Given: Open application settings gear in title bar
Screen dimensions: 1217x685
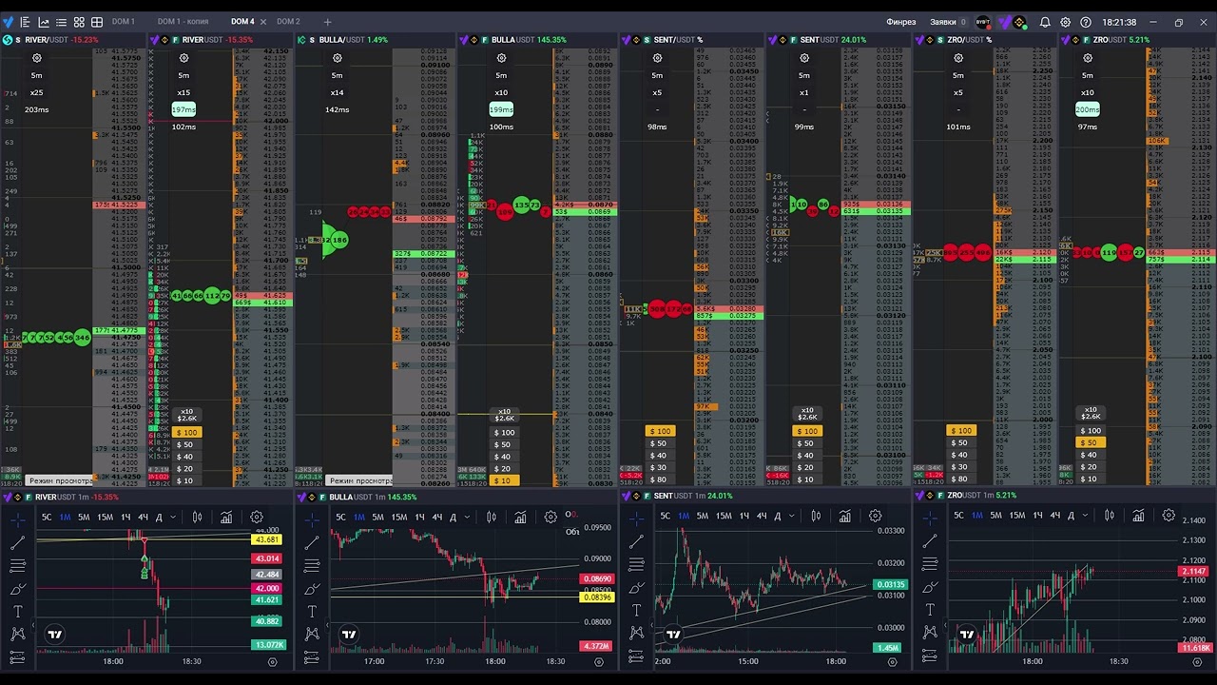Looking at the screenshot, I should [1065, 22].
